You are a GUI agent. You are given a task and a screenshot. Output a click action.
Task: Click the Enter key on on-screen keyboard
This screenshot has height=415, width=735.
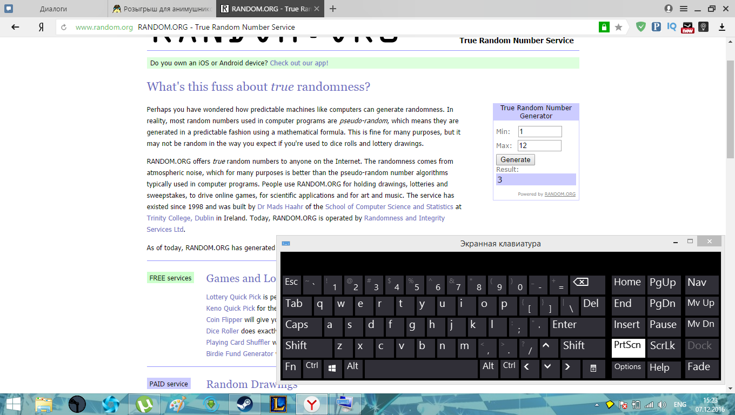pos(577,327)
